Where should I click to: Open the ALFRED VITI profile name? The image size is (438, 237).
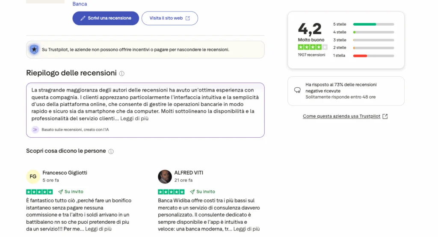(189, 173)
